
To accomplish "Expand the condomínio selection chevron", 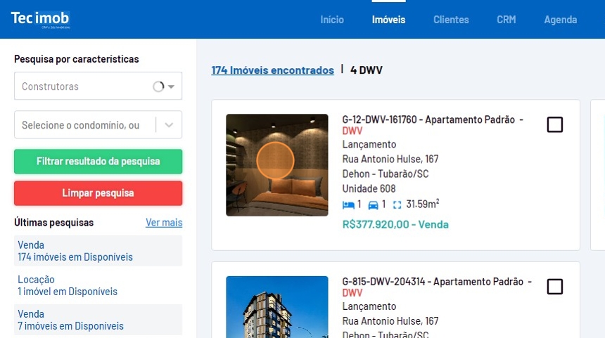I will 169,125.
